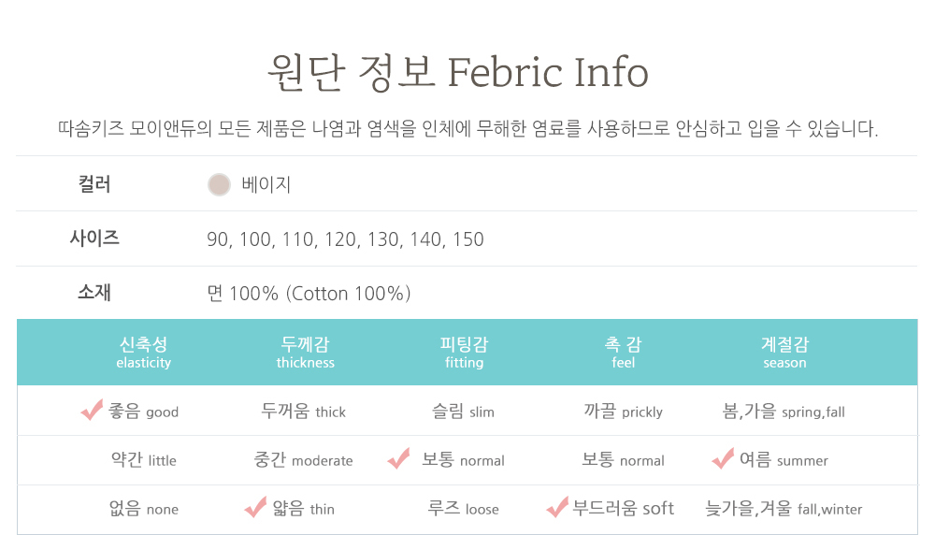Select the 피팅감 fitting column header
The height and width of the screenshot is (535, 935).
[x=464, y=353]
